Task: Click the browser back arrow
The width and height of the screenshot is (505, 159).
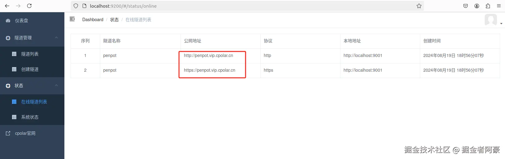Action: point(7,6)
